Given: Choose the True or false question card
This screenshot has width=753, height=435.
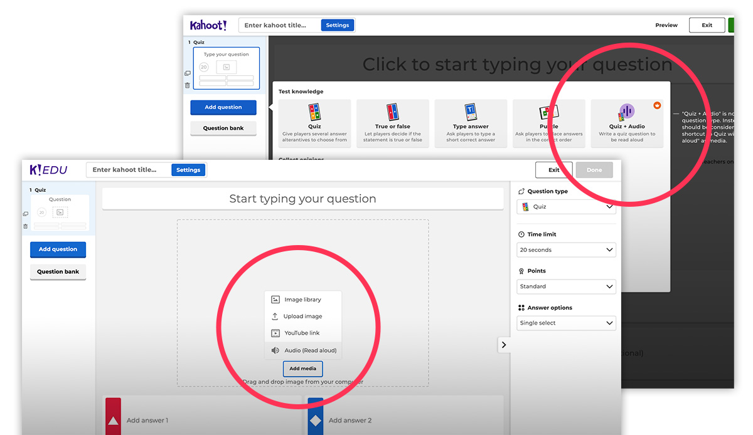Looking at the screenshot, I should (x=393, y=123).
